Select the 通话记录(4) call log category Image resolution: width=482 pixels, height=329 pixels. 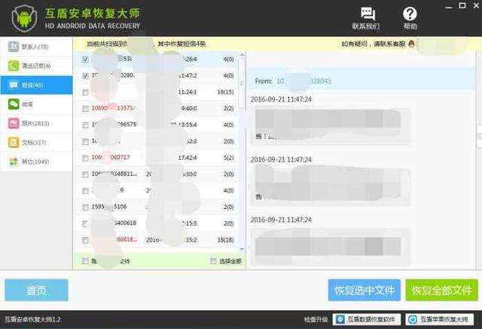(x=37, y=66)
